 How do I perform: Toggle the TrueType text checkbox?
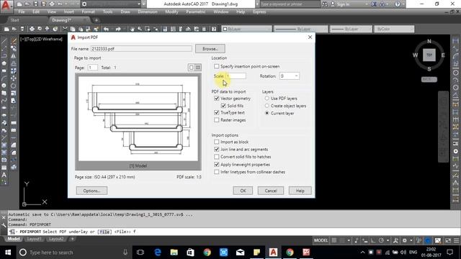click(217, 112)
